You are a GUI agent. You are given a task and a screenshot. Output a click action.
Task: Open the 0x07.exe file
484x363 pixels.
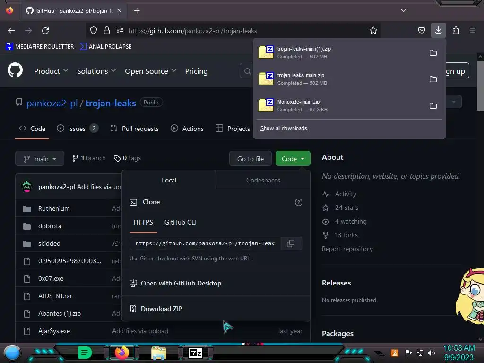[51, 278]
